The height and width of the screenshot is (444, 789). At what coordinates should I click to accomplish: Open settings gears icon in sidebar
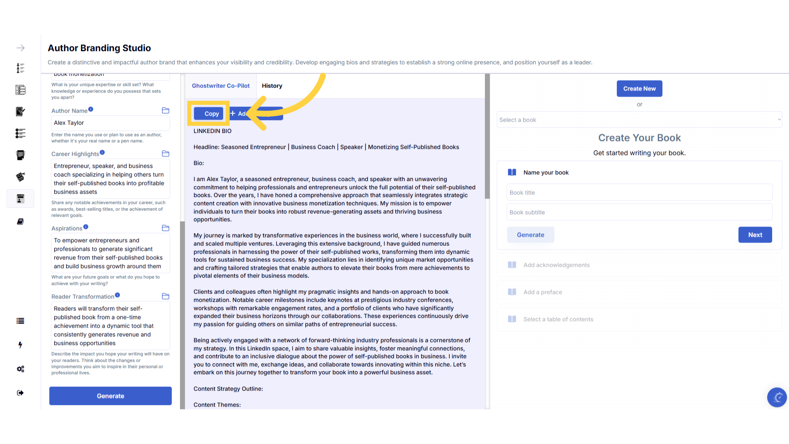[x=20, y=369]
